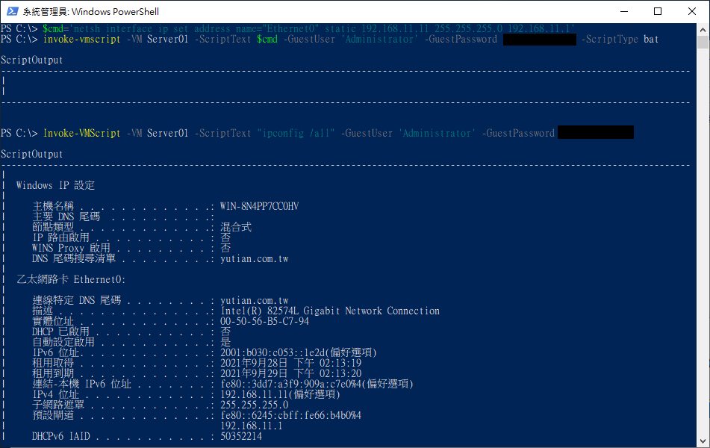Click the window title 系統管理員: Windows PowerShell
Screen dimensions: 710x448
point(91,12)
